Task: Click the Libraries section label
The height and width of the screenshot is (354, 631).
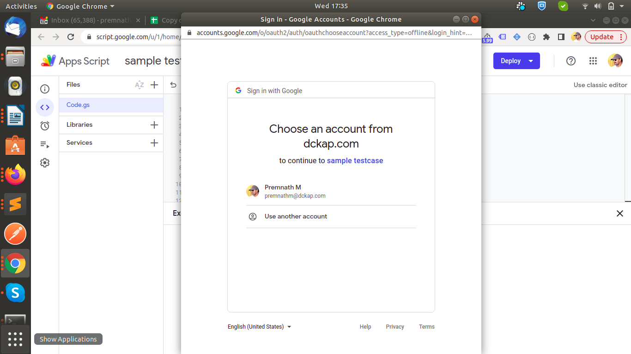Action: (79, 125)
